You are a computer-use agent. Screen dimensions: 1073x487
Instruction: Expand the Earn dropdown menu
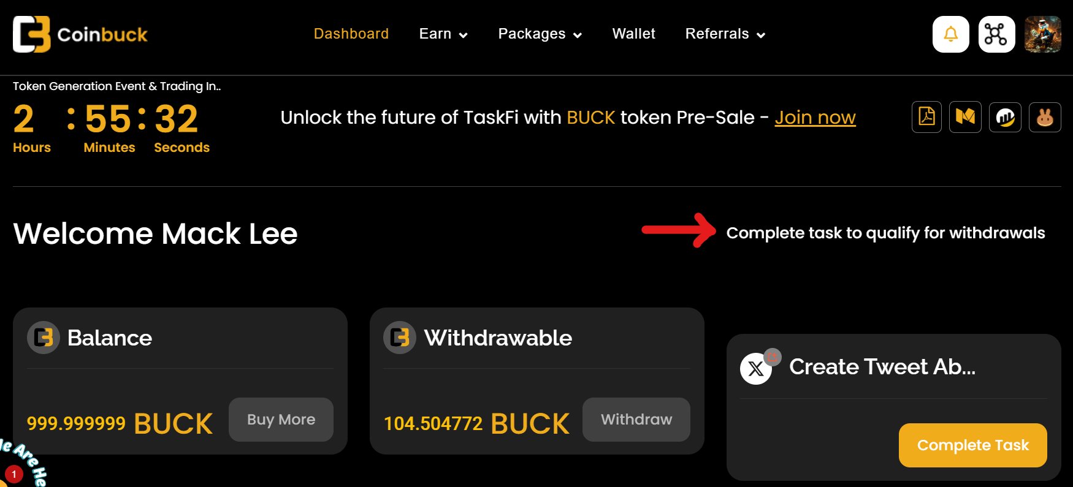[x=443, y=34]
